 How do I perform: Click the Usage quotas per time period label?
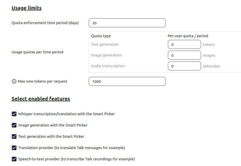point(37,52)
